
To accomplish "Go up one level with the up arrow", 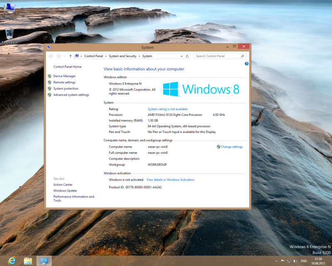I will coord(71,56).
